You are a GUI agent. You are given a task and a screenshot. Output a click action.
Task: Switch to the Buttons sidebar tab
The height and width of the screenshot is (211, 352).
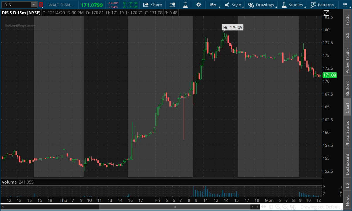click(x=348, y=88)
